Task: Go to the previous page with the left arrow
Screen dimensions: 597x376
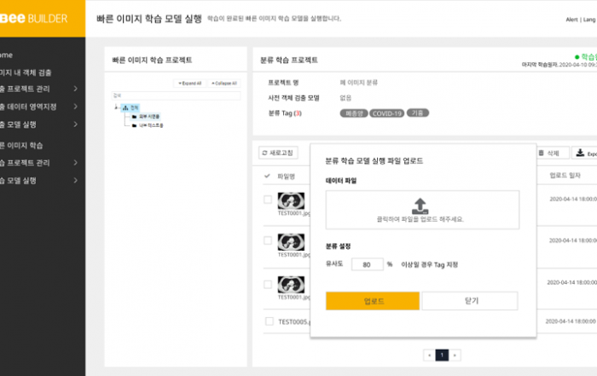Action: pyautogui.click(x=429, y=355)
